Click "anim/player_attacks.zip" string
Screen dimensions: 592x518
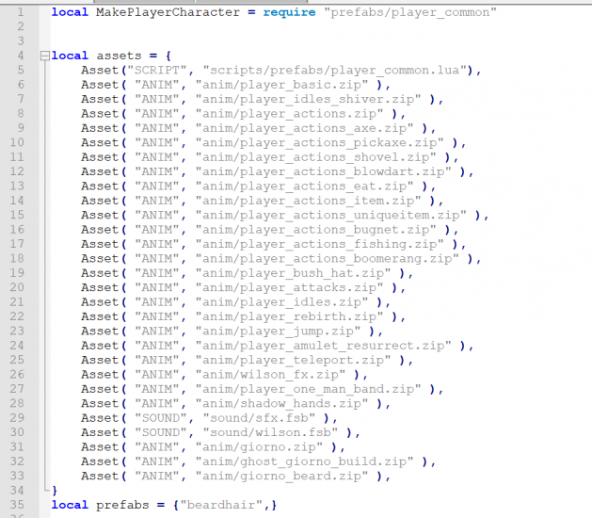[x=289, y=287]
